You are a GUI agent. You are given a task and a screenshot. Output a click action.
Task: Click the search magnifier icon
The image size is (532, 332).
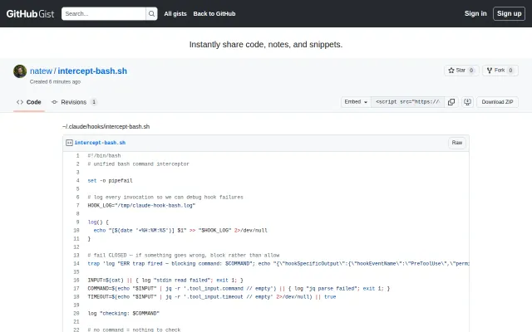click(151, 13)
